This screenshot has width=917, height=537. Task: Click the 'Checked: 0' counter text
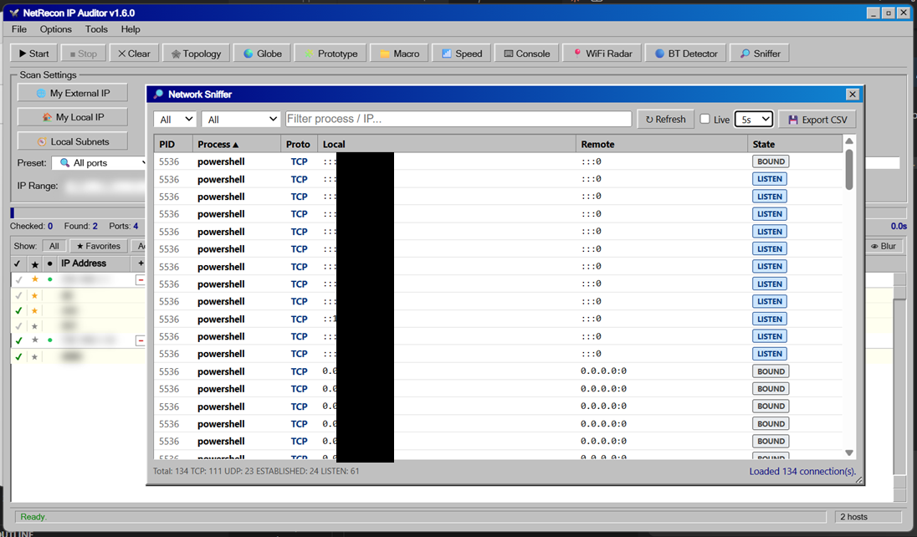coord(31,226)
